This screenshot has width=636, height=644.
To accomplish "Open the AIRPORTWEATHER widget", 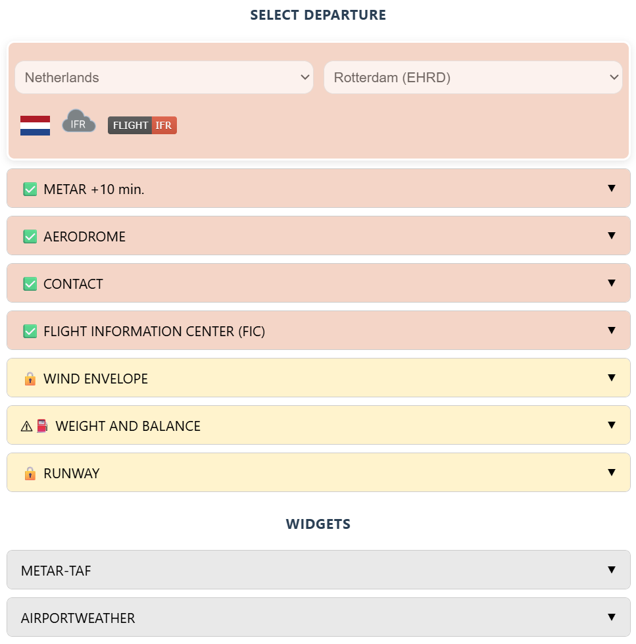I will (318, 618).
